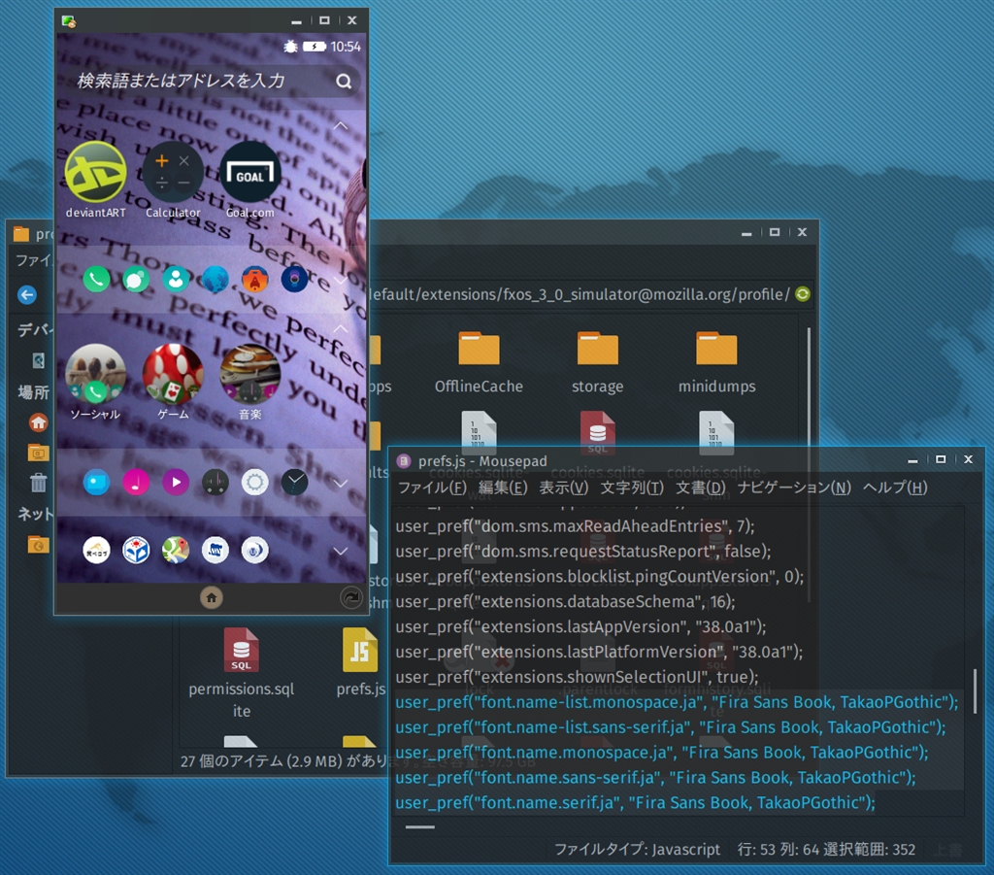Open the ヘルプ(H) menu in Mousepad
Viewport: 994px width, 875px height.
(895, 487)
